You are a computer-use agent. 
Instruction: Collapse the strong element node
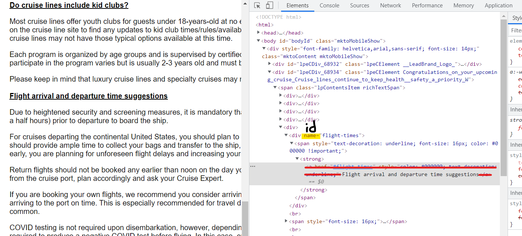297,158
